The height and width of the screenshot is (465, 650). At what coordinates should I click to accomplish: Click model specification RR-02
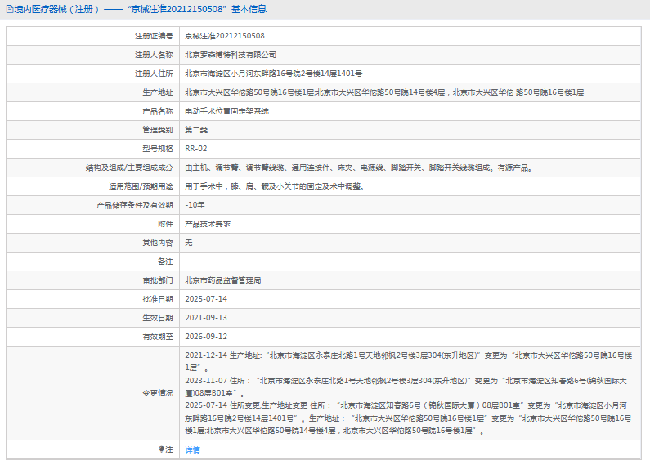(196, 149)
